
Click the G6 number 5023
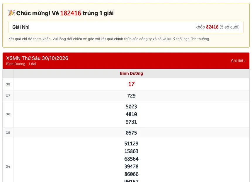(131, 107)
